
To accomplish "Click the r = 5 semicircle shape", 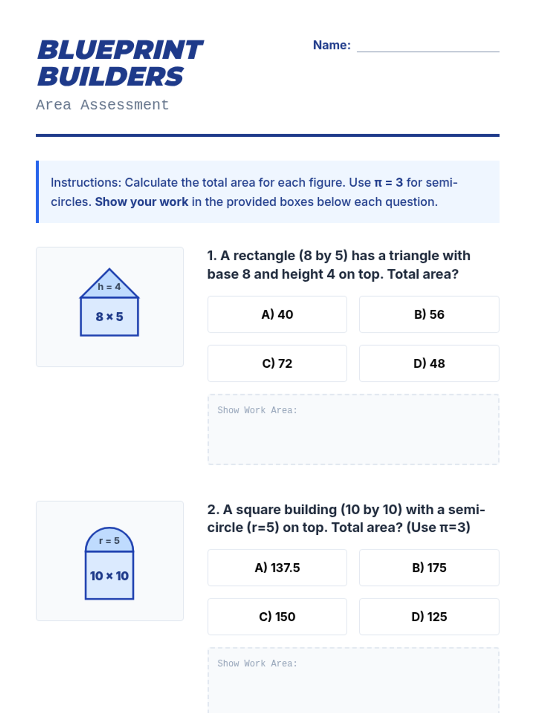I will point(109,541).
